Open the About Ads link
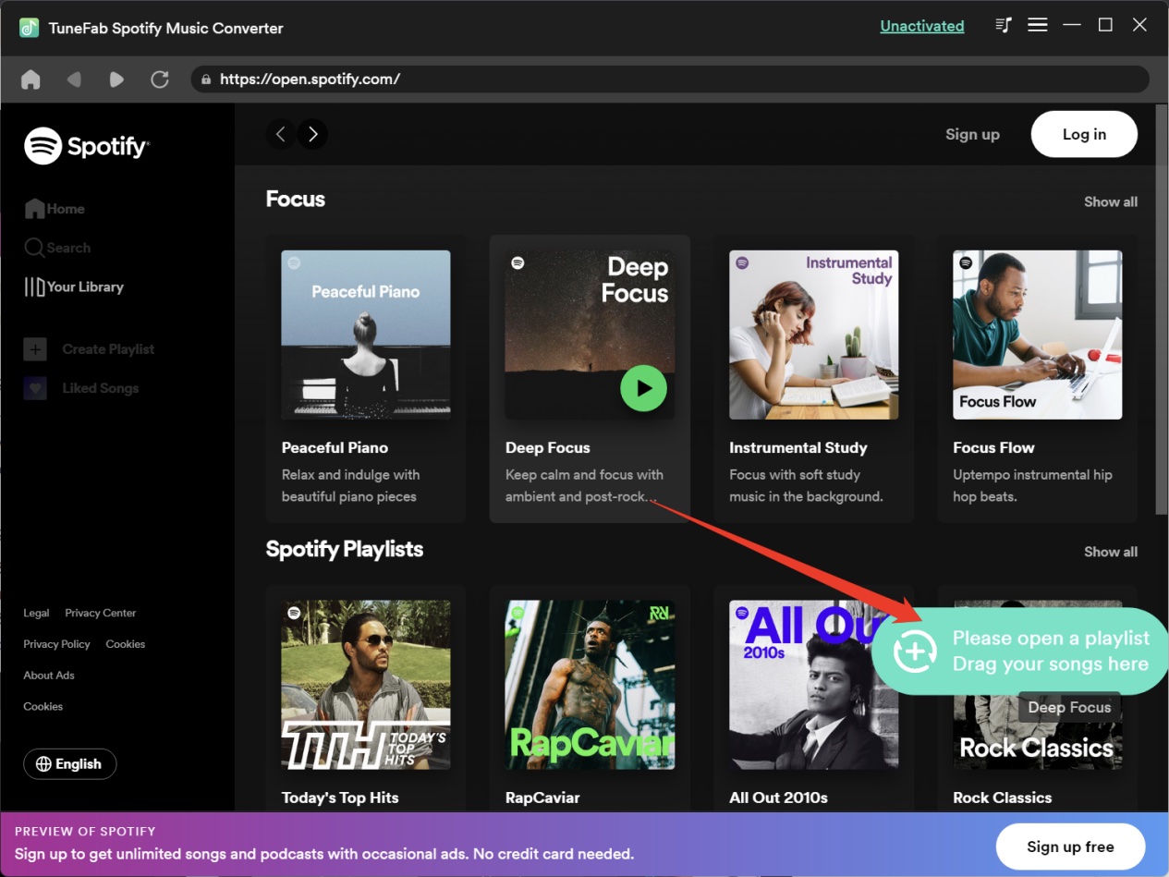The image size is (1169, 877). [x=49, y=676]
